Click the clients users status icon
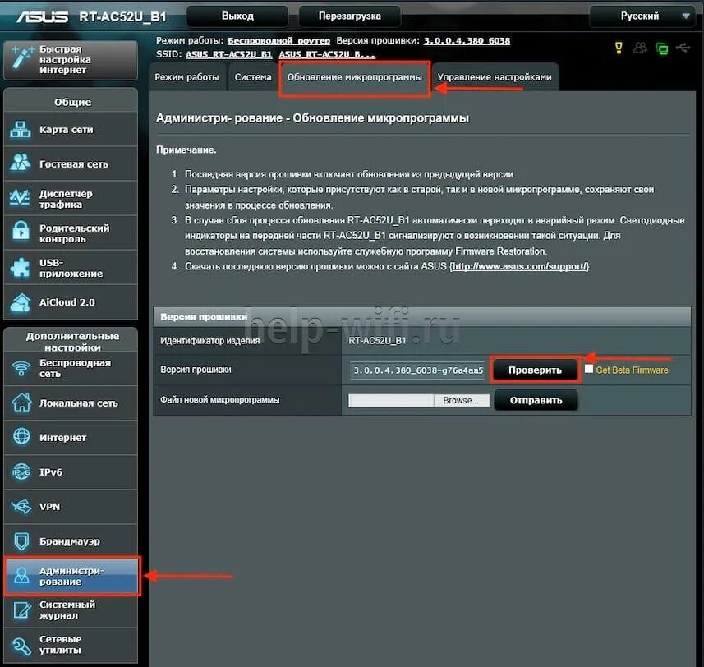704x667 pixels. coord(640,48)
